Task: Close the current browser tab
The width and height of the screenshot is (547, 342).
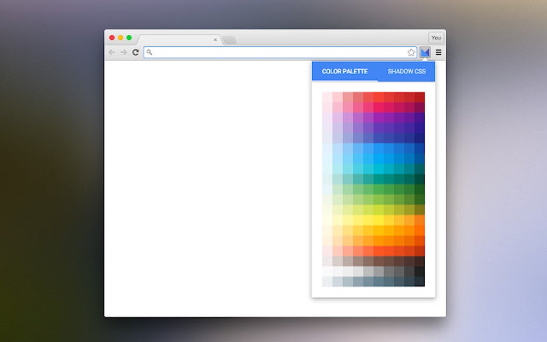Action: click(x=215, y=40)
